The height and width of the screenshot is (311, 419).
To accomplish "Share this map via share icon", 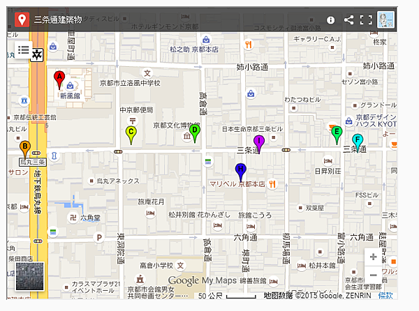I will pyautogui.click(x=348, y=20).
